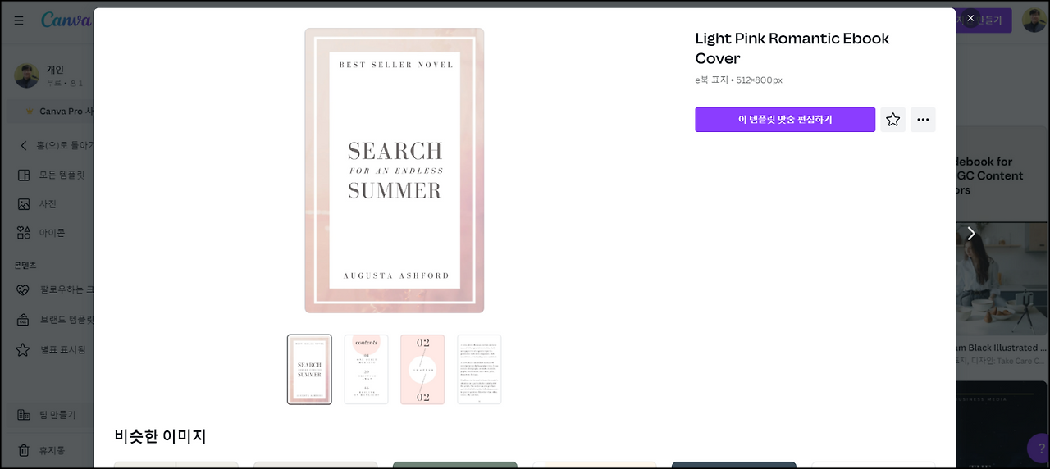Click the photo icon next to 사진
This screenshot has height=469, width=1050.
tap(24, 203)
